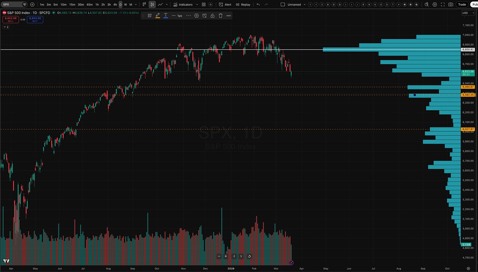Select the candlestick chart style icon
This screenshot has width=478, height=272.
(x=152, y=5)
